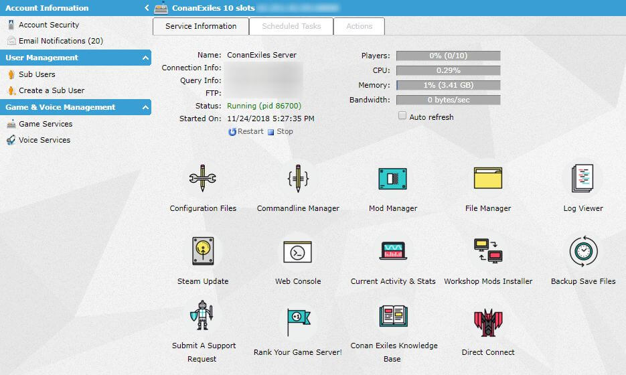
Task: Switch to the Scheduled Tasks tab
Action: tap(291, 26)
